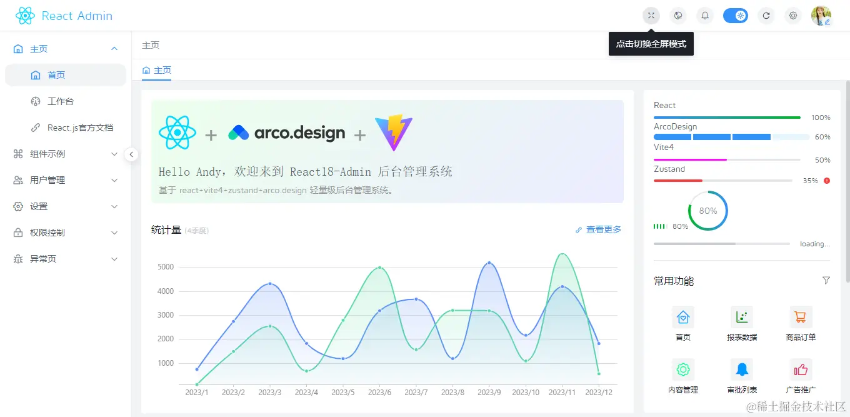
Task: Toggle fullscreen mode
Action: pyautogui.click(x=651, y=15)
